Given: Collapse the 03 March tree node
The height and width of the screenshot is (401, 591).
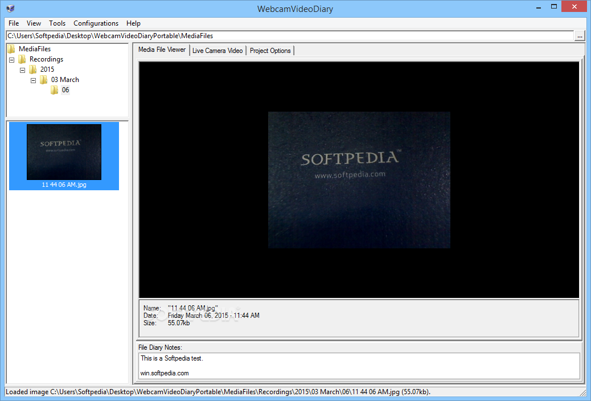Looking at the screenshot, I should [33, 80].
